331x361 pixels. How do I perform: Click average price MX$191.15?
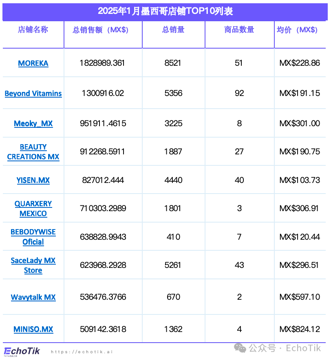(x=300, y=93)
